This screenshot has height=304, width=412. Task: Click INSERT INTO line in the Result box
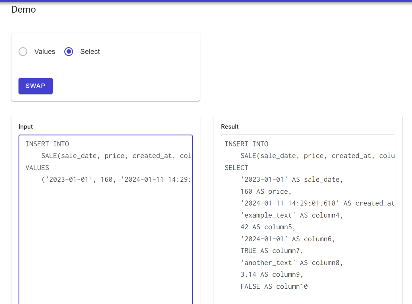[x=247, y=144]
